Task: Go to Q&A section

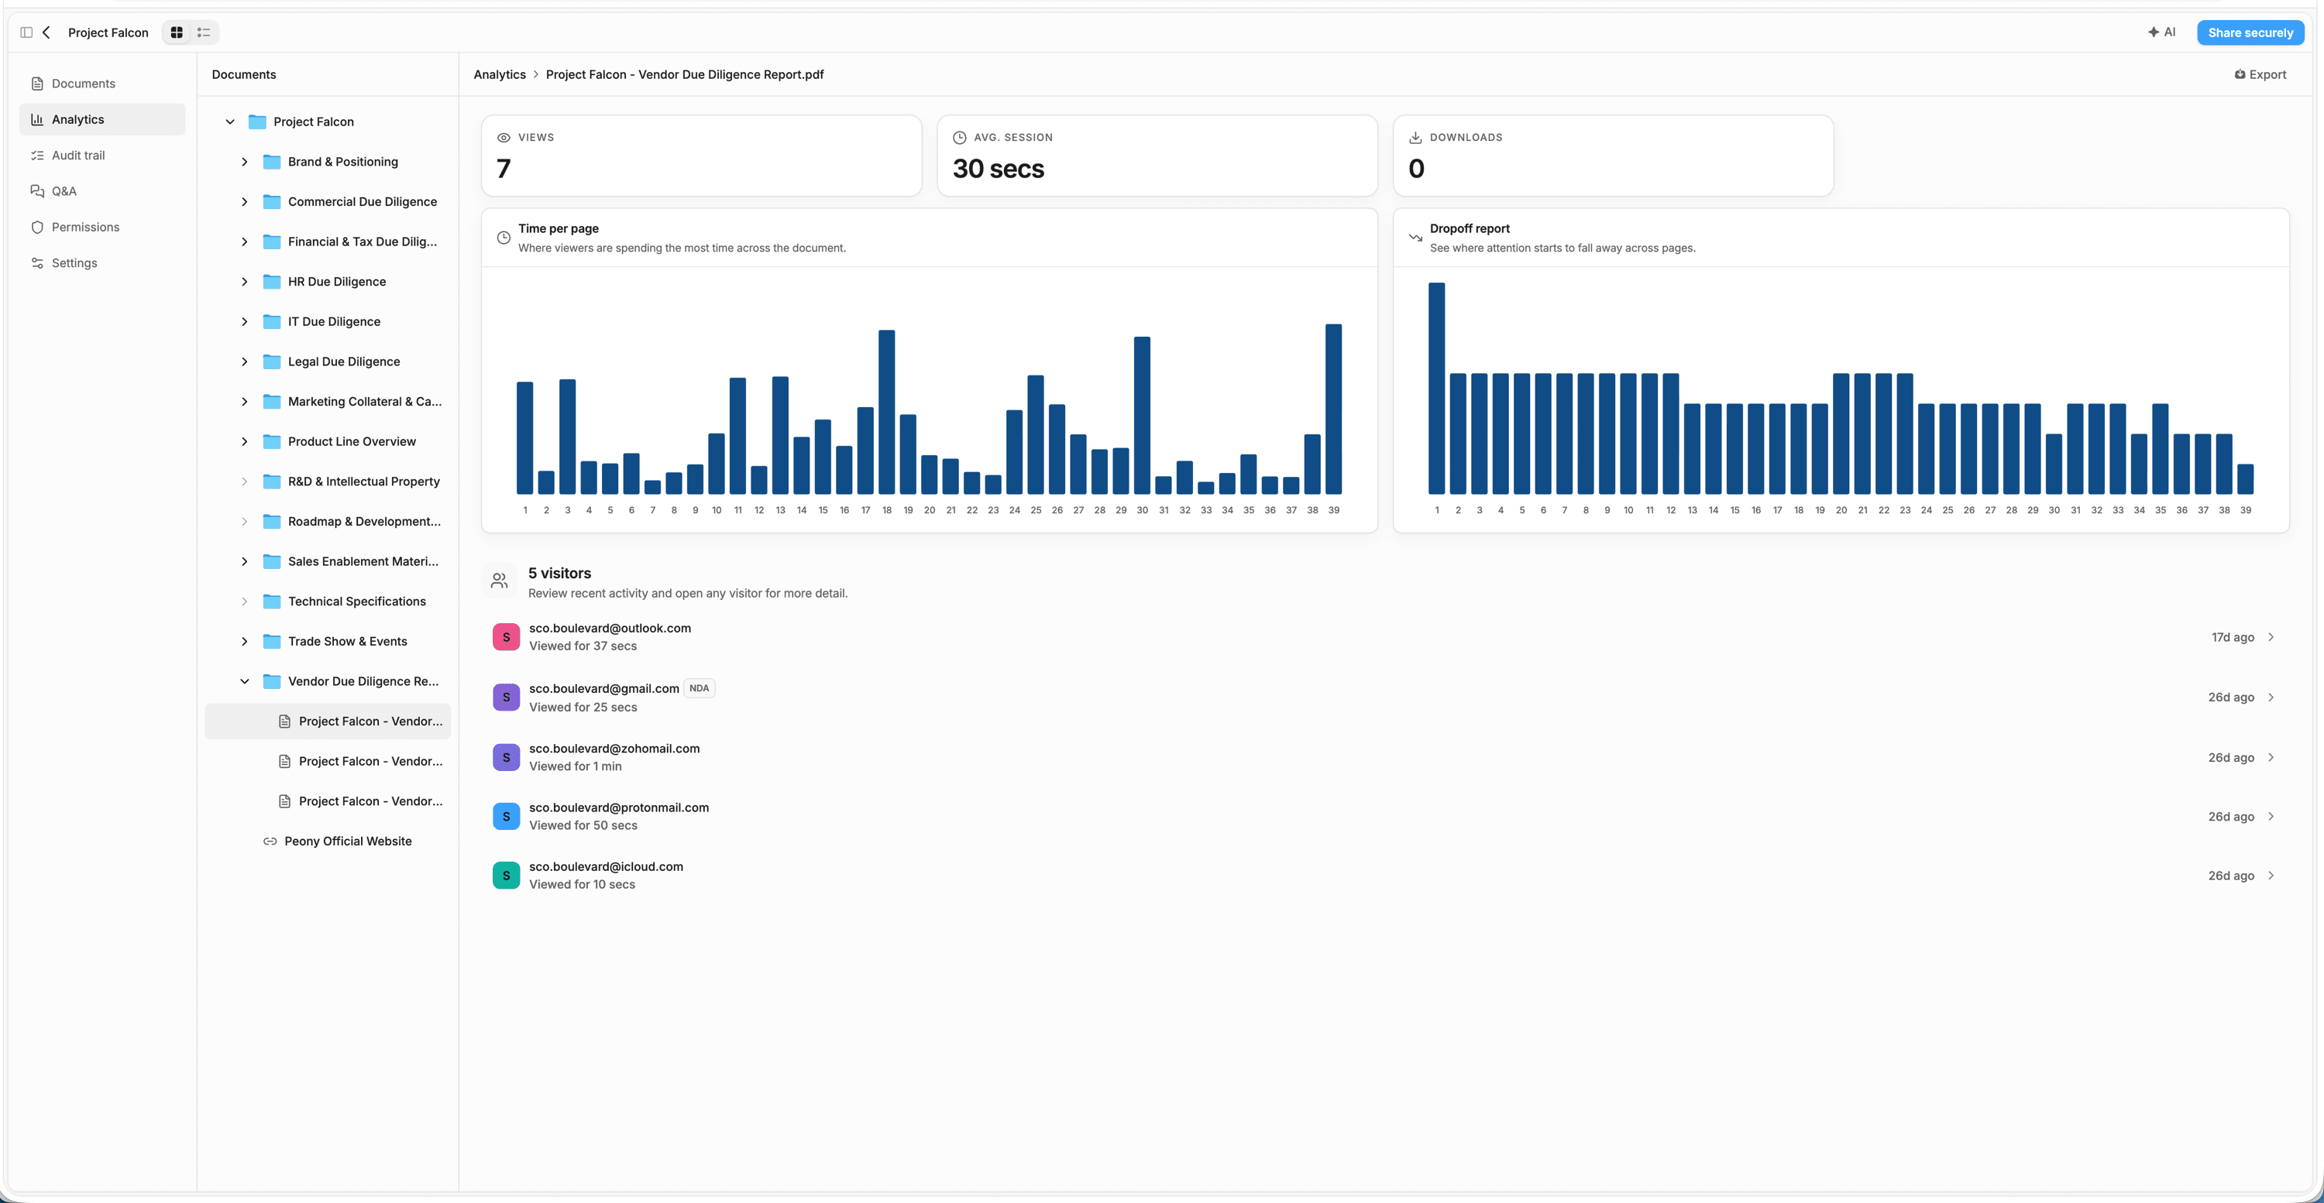Action: [102, 191]
